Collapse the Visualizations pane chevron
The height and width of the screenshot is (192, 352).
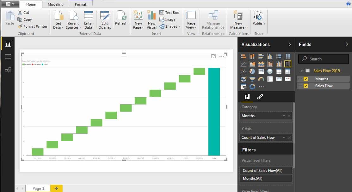tap(290, 44)
